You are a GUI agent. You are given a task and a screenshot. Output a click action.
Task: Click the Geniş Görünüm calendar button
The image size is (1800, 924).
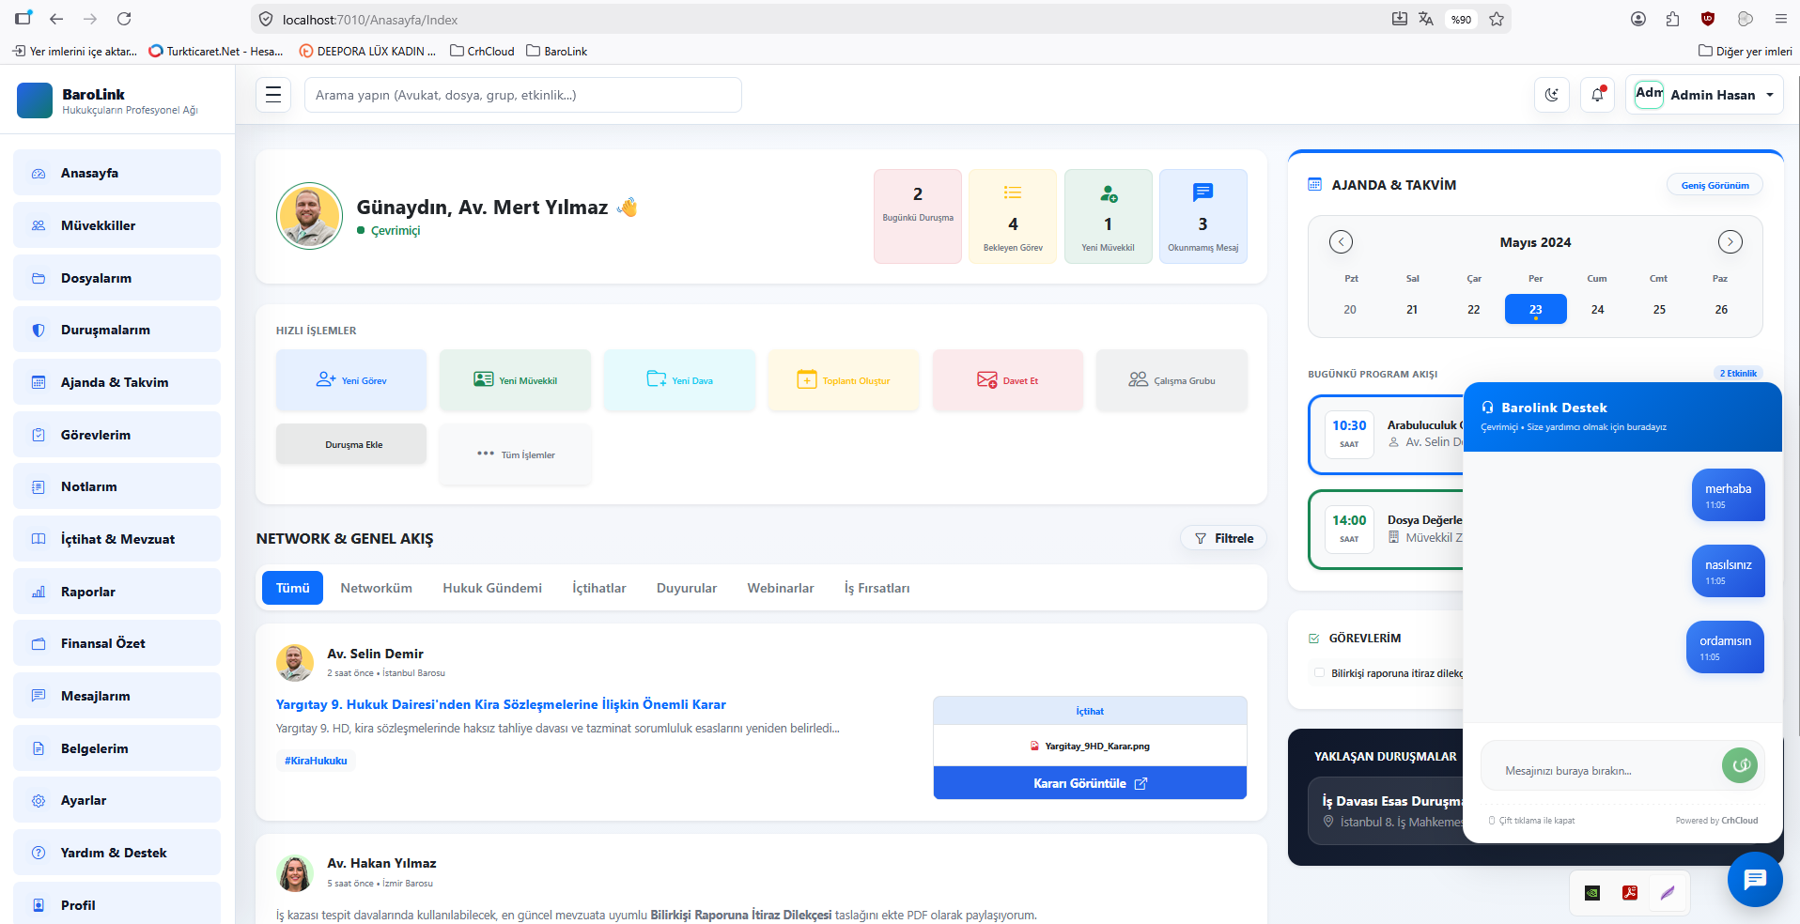1715,185
